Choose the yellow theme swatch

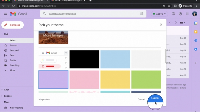[115, 80]
